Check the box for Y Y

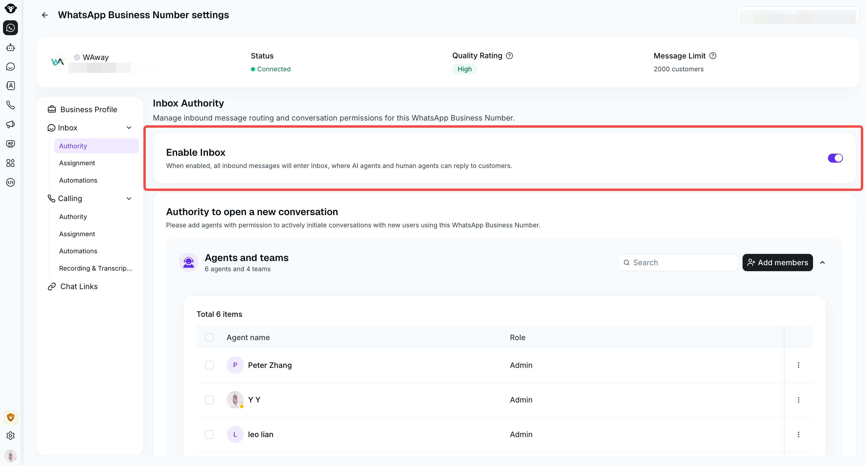coord(209,400)
